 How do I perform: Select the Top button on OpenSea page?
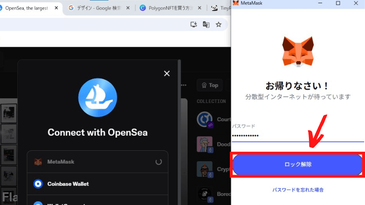click(x=210, y=85)
